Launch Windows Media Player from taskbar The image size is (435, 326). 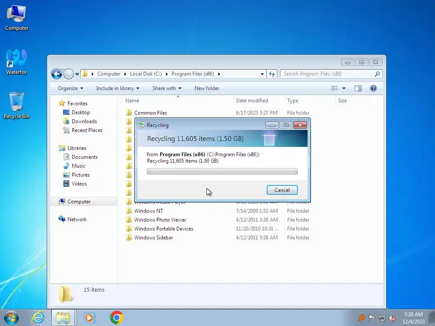[89, 318]
